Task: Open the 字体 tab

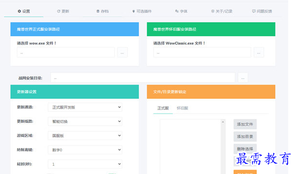Action: pyautogui.click(x=181, y=11)
